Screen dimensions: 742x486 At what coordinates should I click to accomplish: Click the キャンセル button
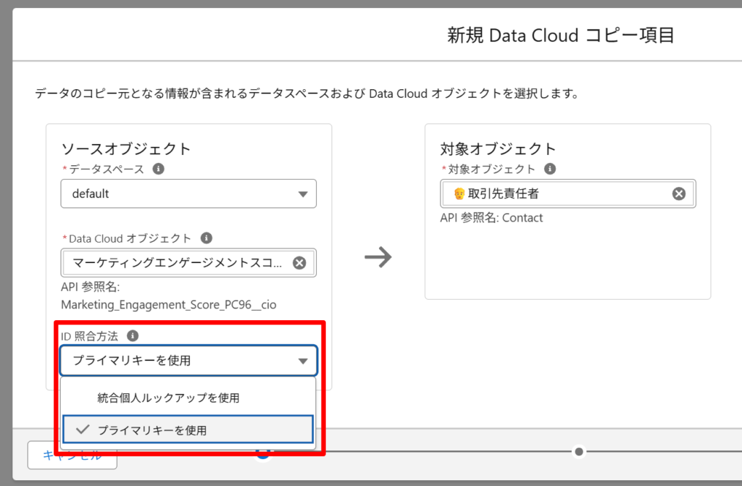pyautogui.click(x=72, y=456)
